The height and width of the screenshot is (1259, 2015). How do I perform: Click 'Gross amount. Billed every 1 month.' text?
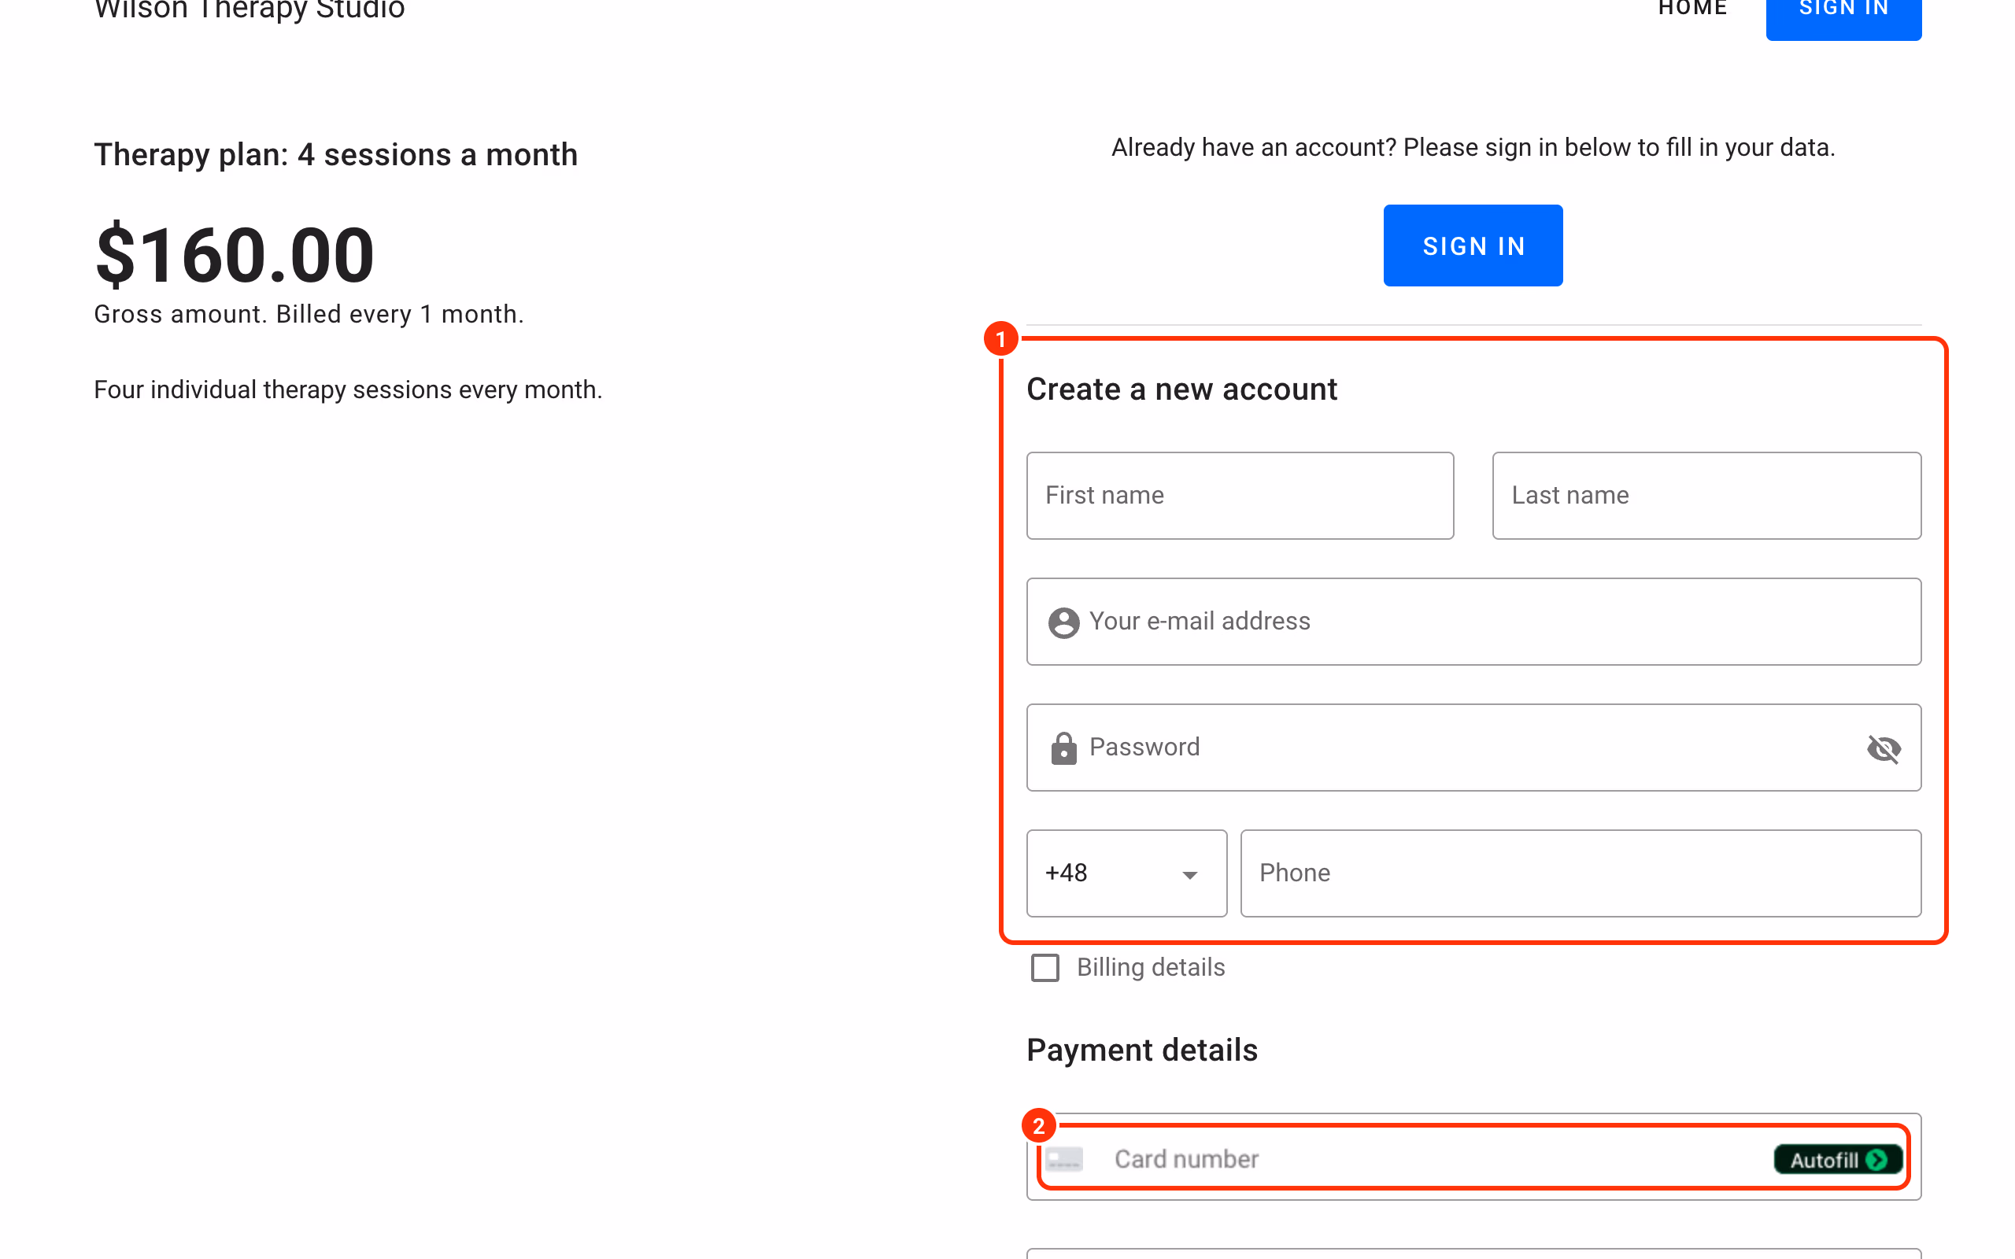click(309, 314)
